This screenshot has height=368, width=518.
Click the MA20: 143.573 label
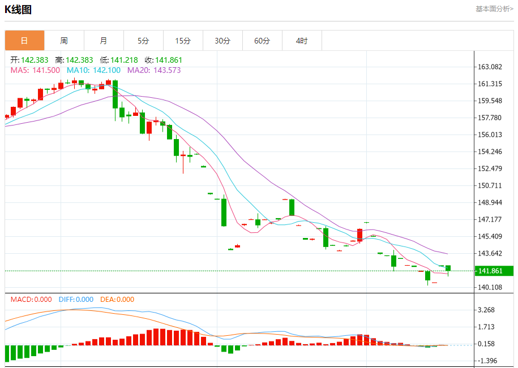click(x=155, y=70)
